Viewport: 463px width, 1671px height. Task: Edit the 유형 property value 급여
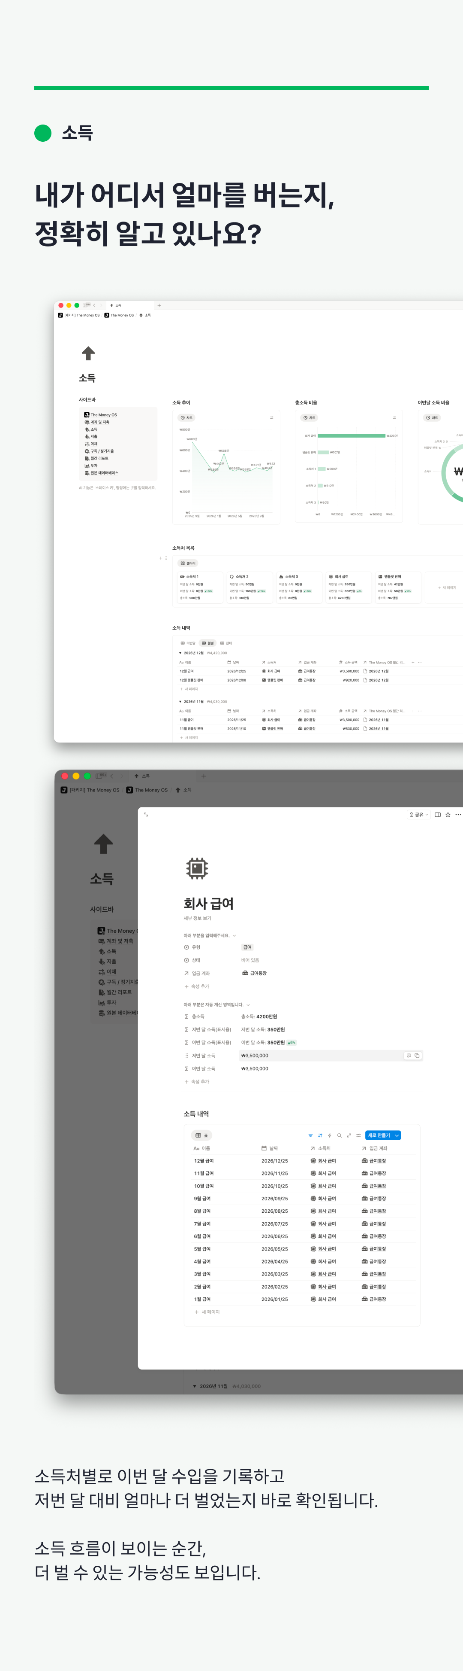[247, 947]
